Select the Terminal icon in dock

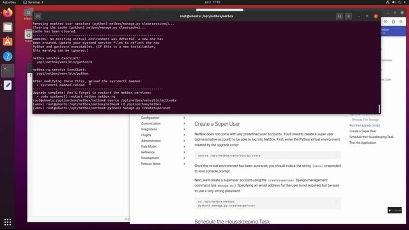(x=8, y=70)
